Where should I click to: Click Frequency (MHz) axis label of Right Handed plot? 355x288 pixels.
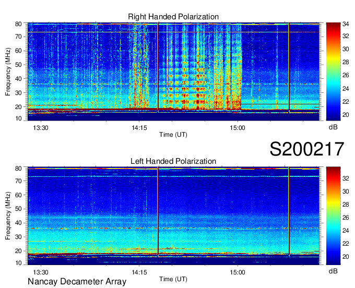pyautogui.click(x=8, y=71)
